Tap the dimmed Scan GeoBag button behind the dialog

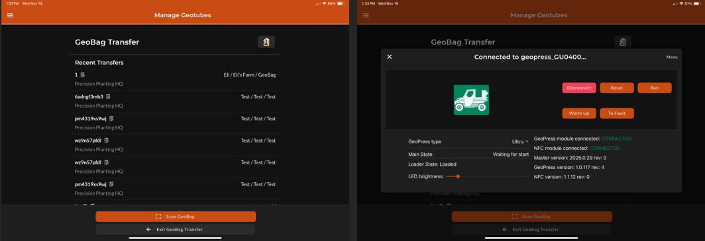click(532, 217)
